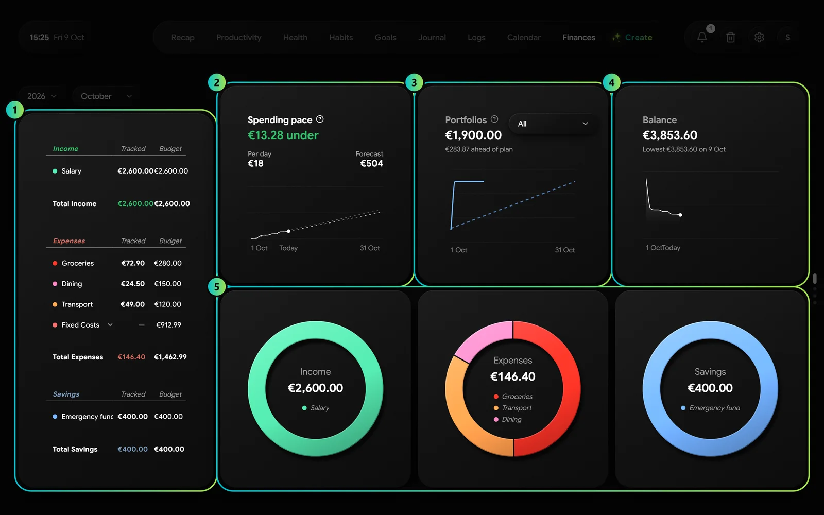The height and width of the screenshot is (515, 824).
Task: Open the trash bin
Action: [x=730, y=37]
